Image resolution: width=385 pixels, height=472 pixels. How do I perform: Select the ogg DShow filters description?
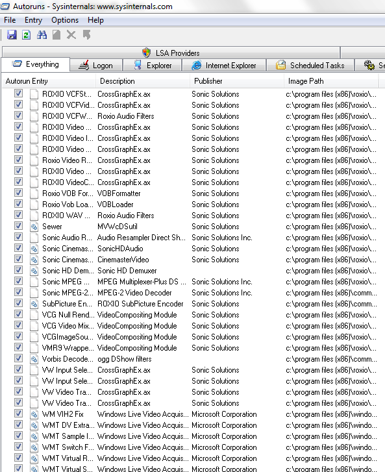pos(124,359)
